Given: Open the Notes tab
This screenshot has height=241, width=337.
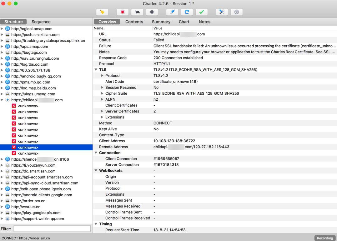Looking at the screenshot, I should tap(204, 22).
